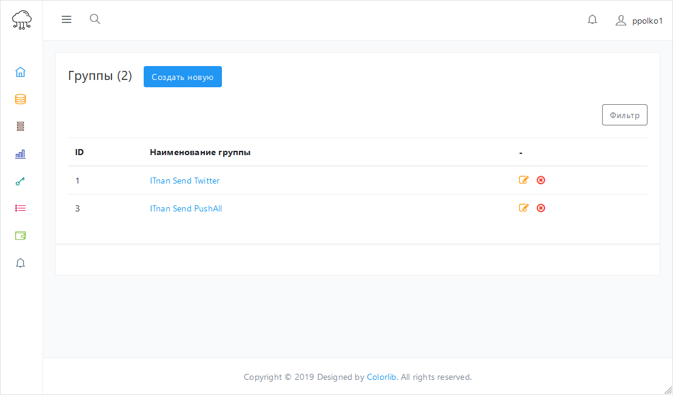Open the ITnan Send PushAll group link
This screenshot has width=673, height=395.
point(186,208)
